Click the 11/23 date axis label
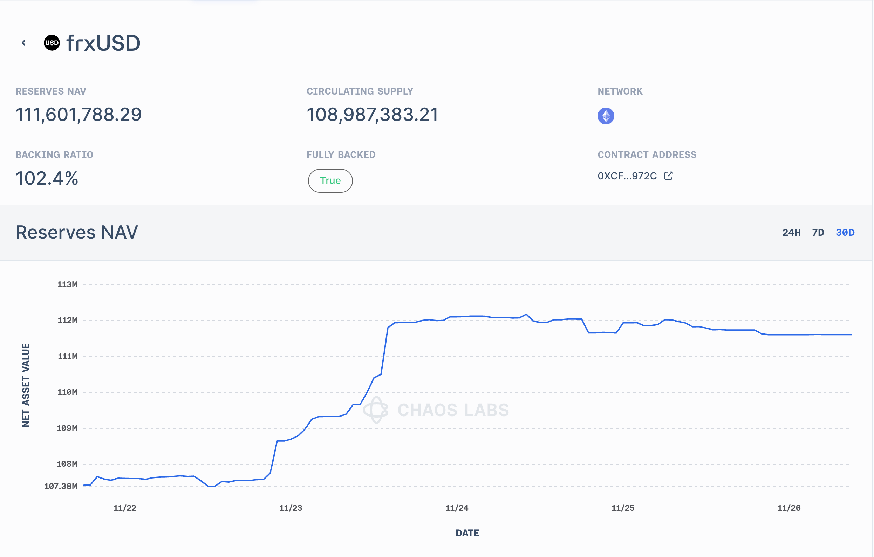The width and height of the screenshot is (874, 557). [291, 508]
